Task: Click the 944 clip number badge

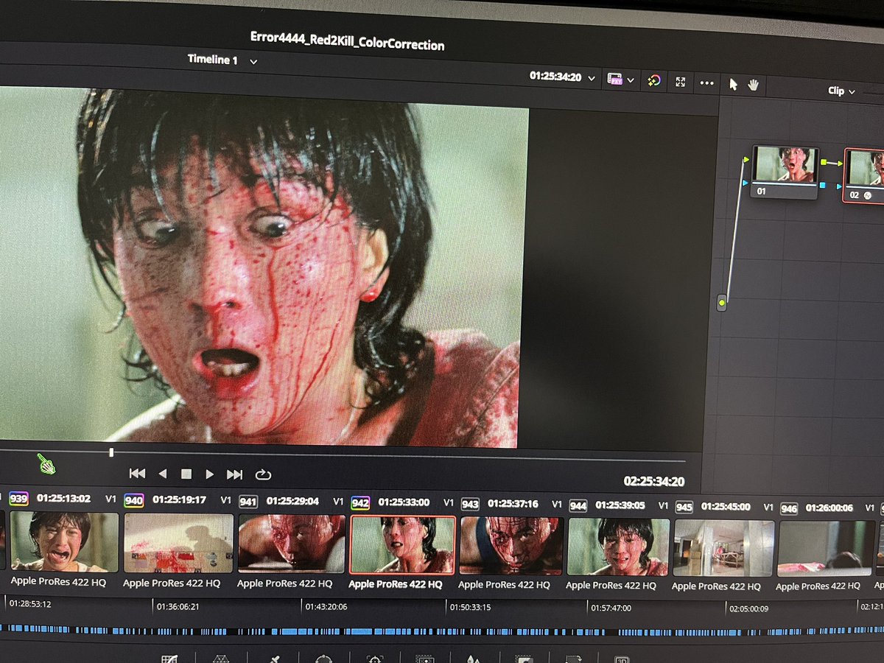Action: 578,505
